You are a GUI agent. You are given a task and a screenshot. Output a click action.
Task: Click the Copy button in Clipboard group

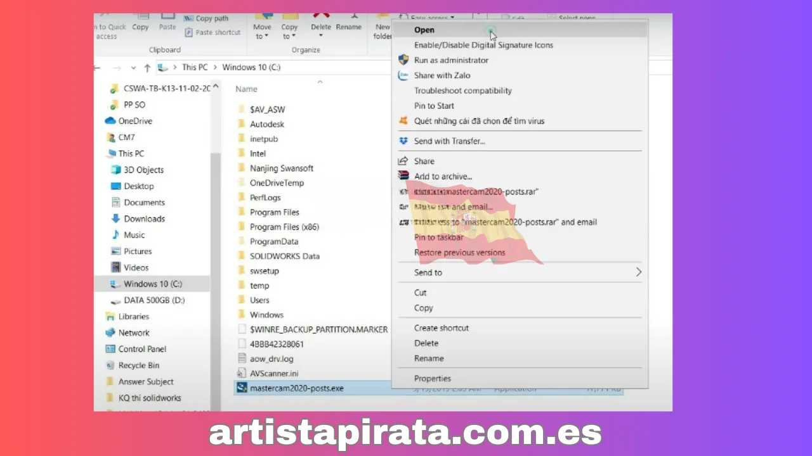[140, 23]
